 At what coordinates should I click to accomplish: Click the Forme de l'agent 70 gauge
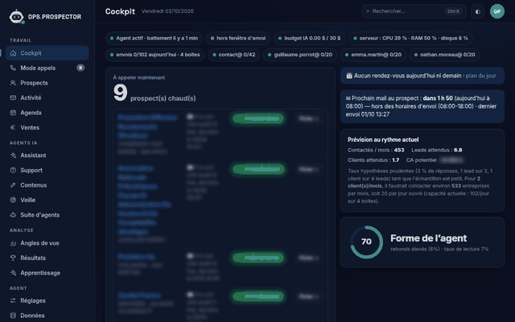[366, 242]
